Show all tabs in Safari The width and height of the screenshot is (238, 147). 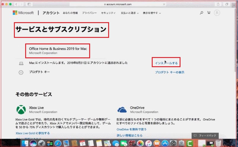[x=227, y=4]
